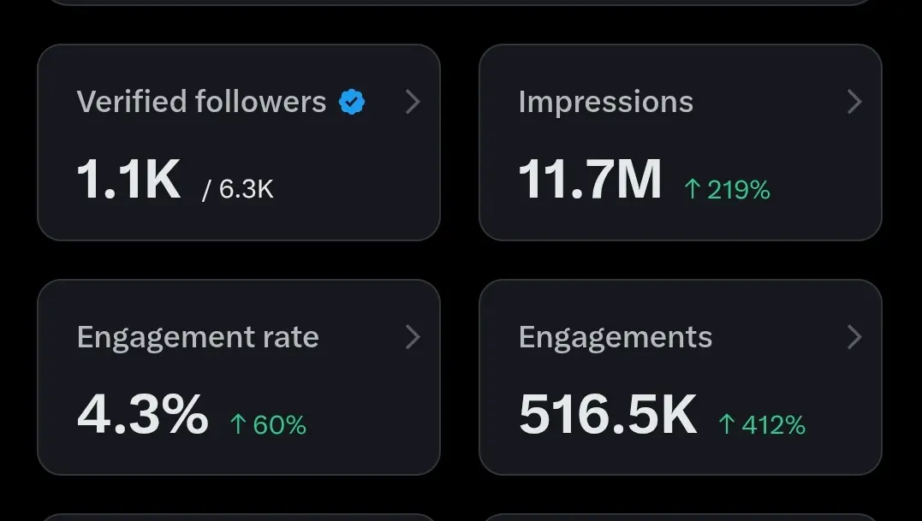Click the 60% engagement rate change
Viewport: 922px width, 521px height.
279,424
